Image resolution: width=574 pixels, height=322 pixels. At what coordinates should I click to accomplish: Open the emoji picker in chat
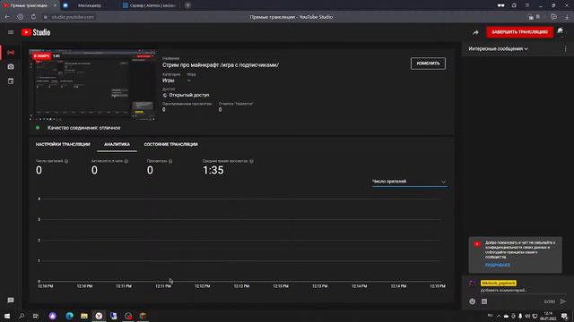[x=473, y=301]
